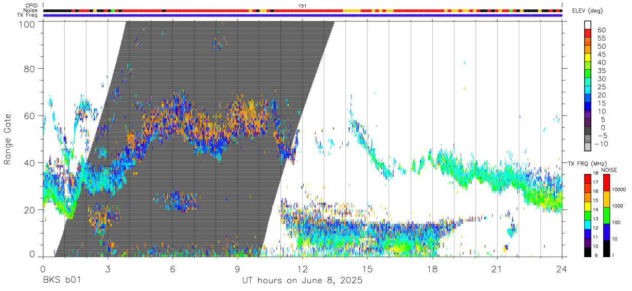Click the 40 label on Range Gate axis

tap(30, 163)
